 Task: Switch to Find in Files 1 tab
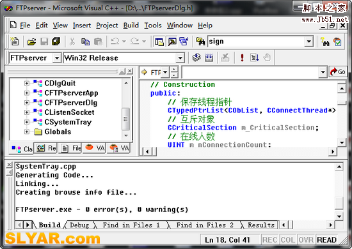131,225
